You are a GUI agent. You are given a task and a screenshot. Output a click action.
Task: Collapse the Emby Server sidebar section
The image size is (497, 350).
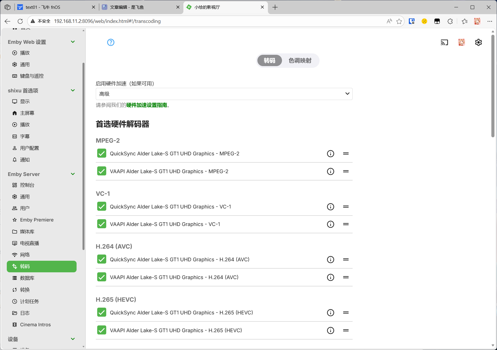tap(73, 174)
